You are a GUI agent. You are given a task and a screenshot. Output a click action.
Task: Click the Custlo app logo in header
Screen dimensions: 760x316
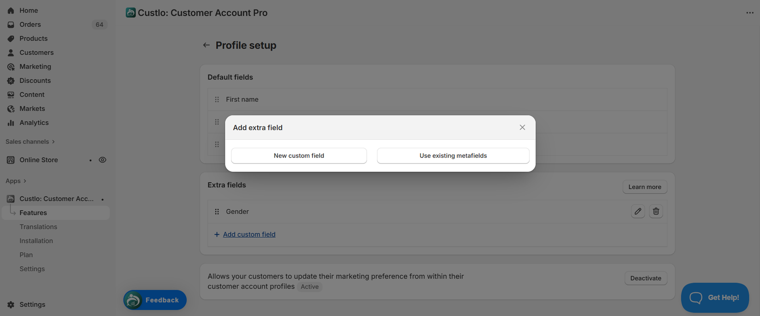tap(131, 13)
